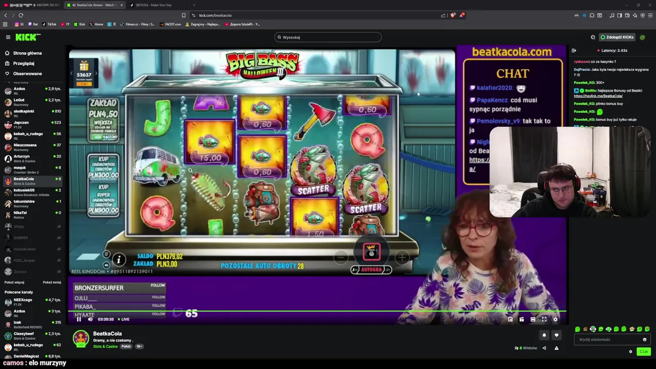Mute the stream player volume
The height and width of the screenshot is (369, 656).
click(90, 319)
